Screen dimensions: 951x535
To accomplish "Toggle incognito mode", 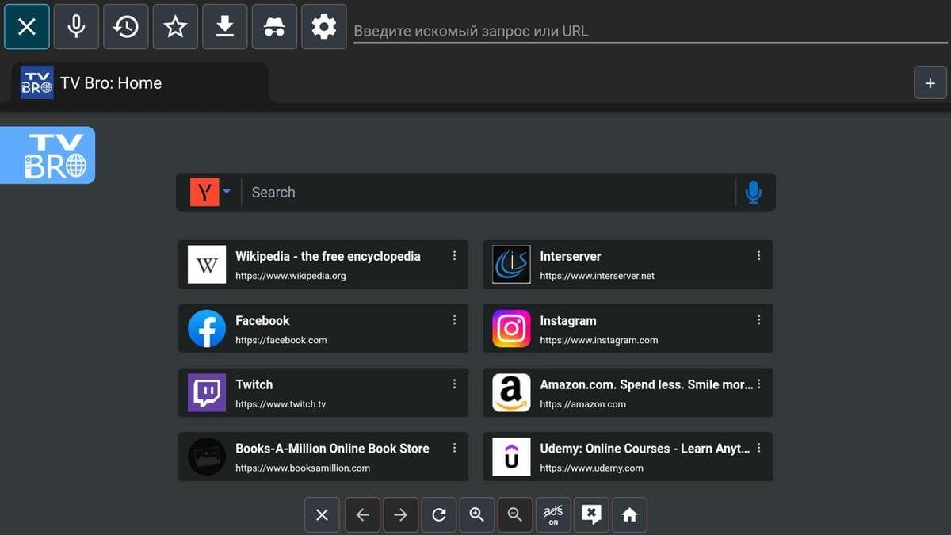I will coord(274,27).
